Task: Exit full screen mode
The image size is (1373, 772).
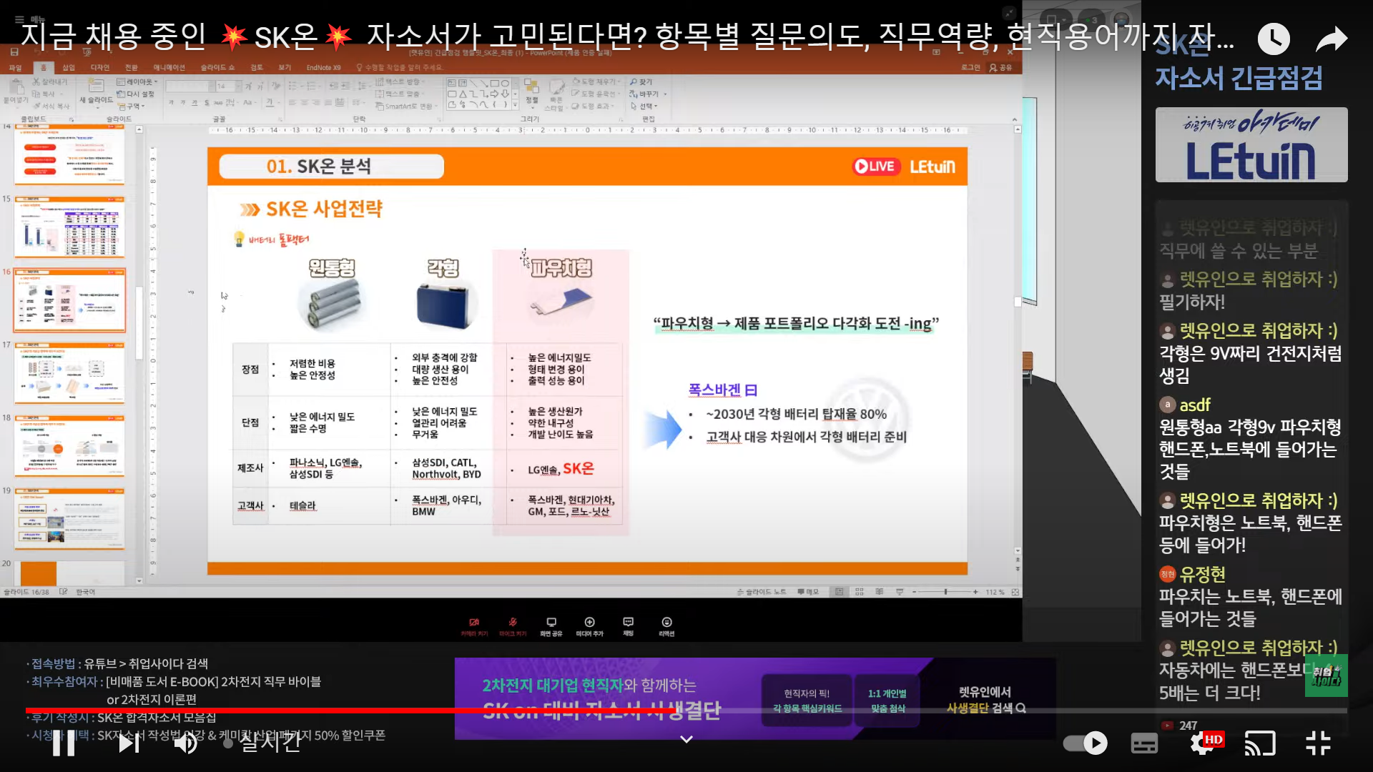Action: [x=1318, y=743]
